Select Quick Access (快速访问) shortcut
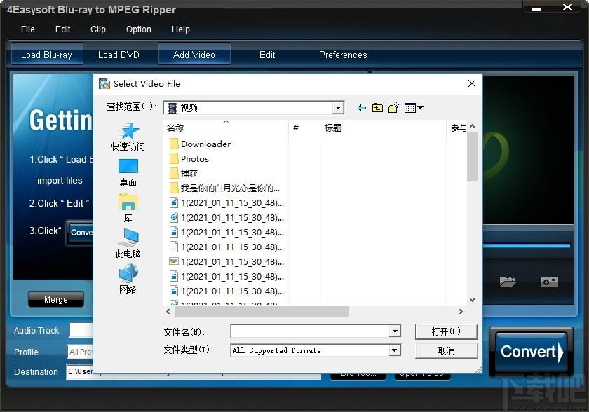 (128, 137)
